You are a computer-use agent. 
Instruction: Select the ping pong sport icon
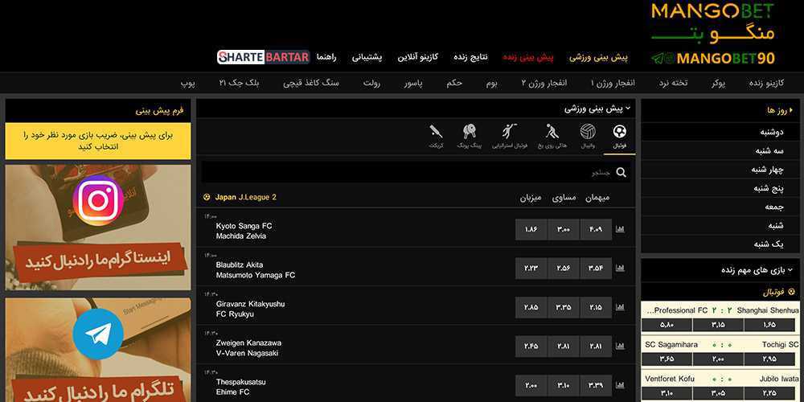pos(470,135)
